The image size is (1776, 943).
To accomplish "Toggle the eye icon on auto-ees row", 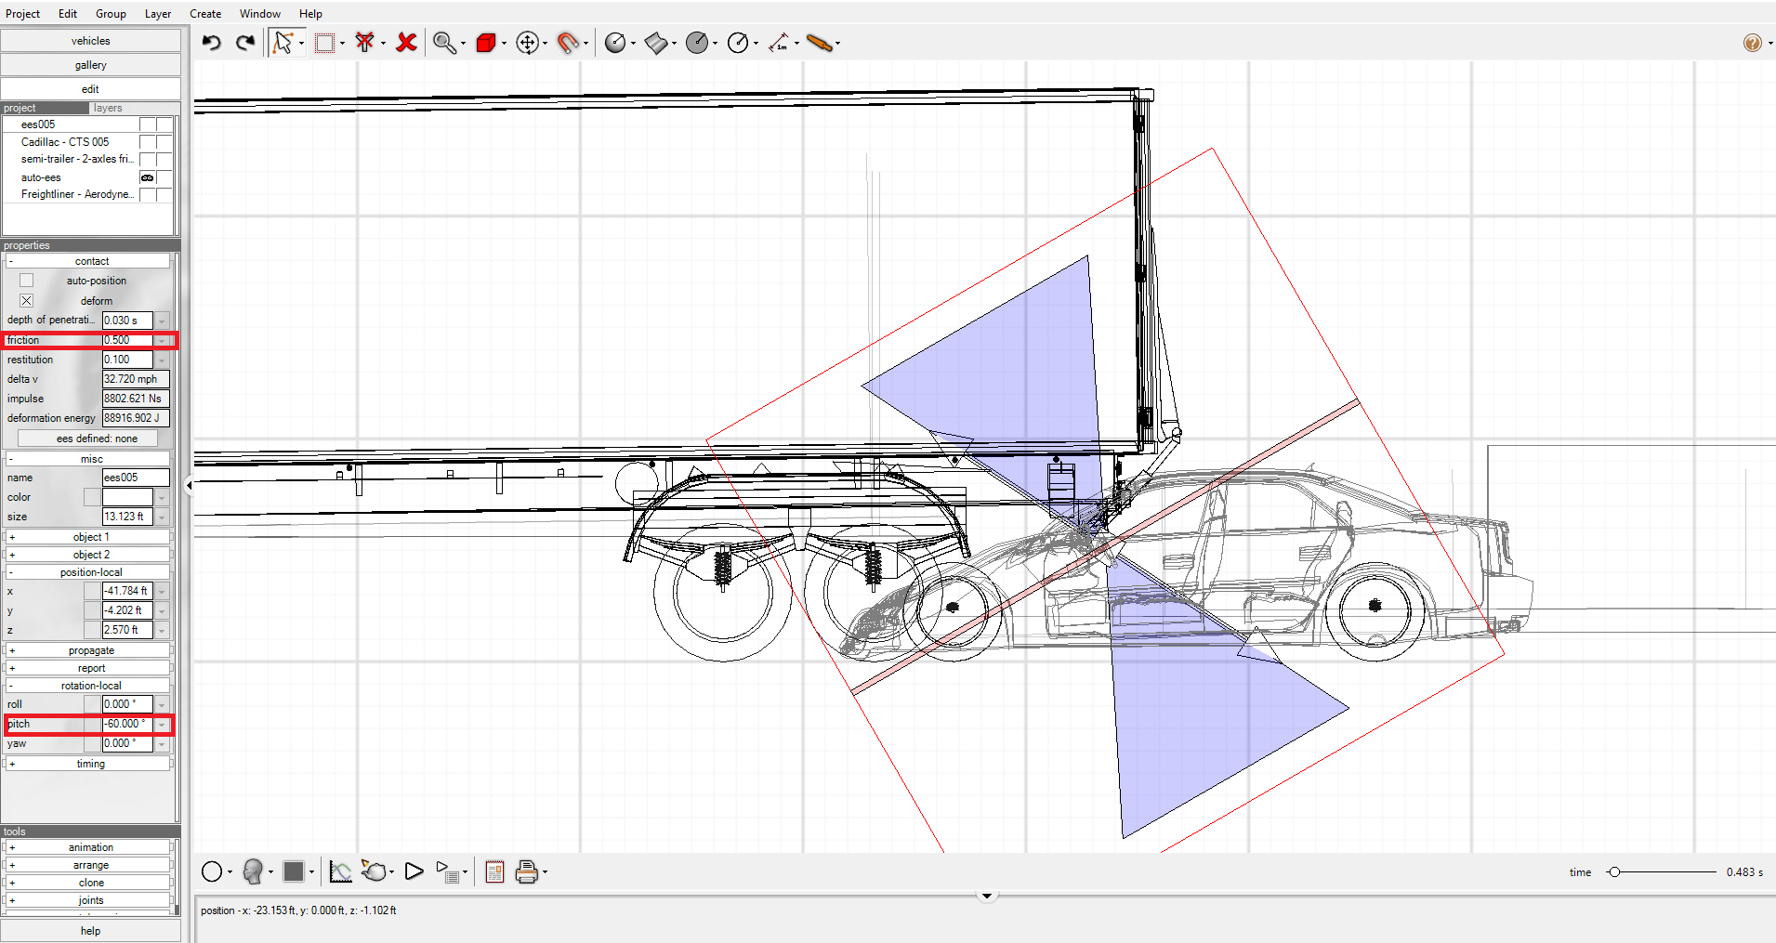I will (x=147, y=177).
